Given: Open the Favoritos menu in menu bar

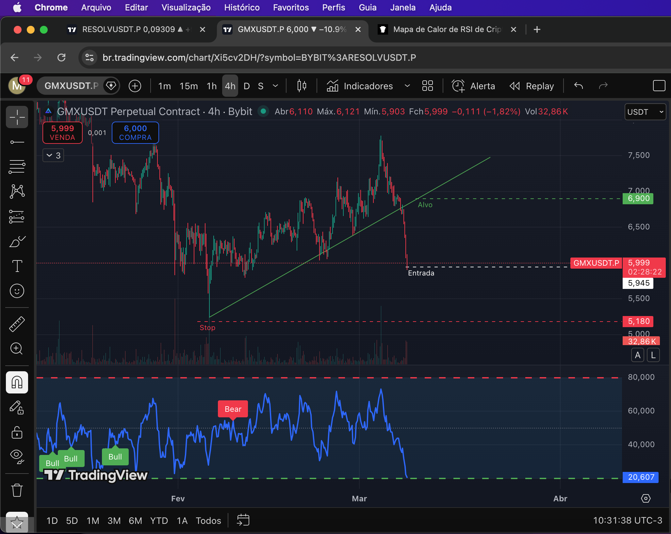Looking at the screenshot, I should tap(291, 8).
